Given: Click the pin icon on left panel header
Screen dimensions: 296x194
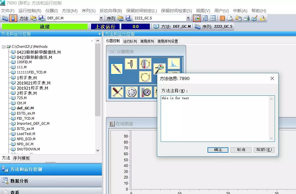Looking at the screenshot, I should tap(99, 34).
